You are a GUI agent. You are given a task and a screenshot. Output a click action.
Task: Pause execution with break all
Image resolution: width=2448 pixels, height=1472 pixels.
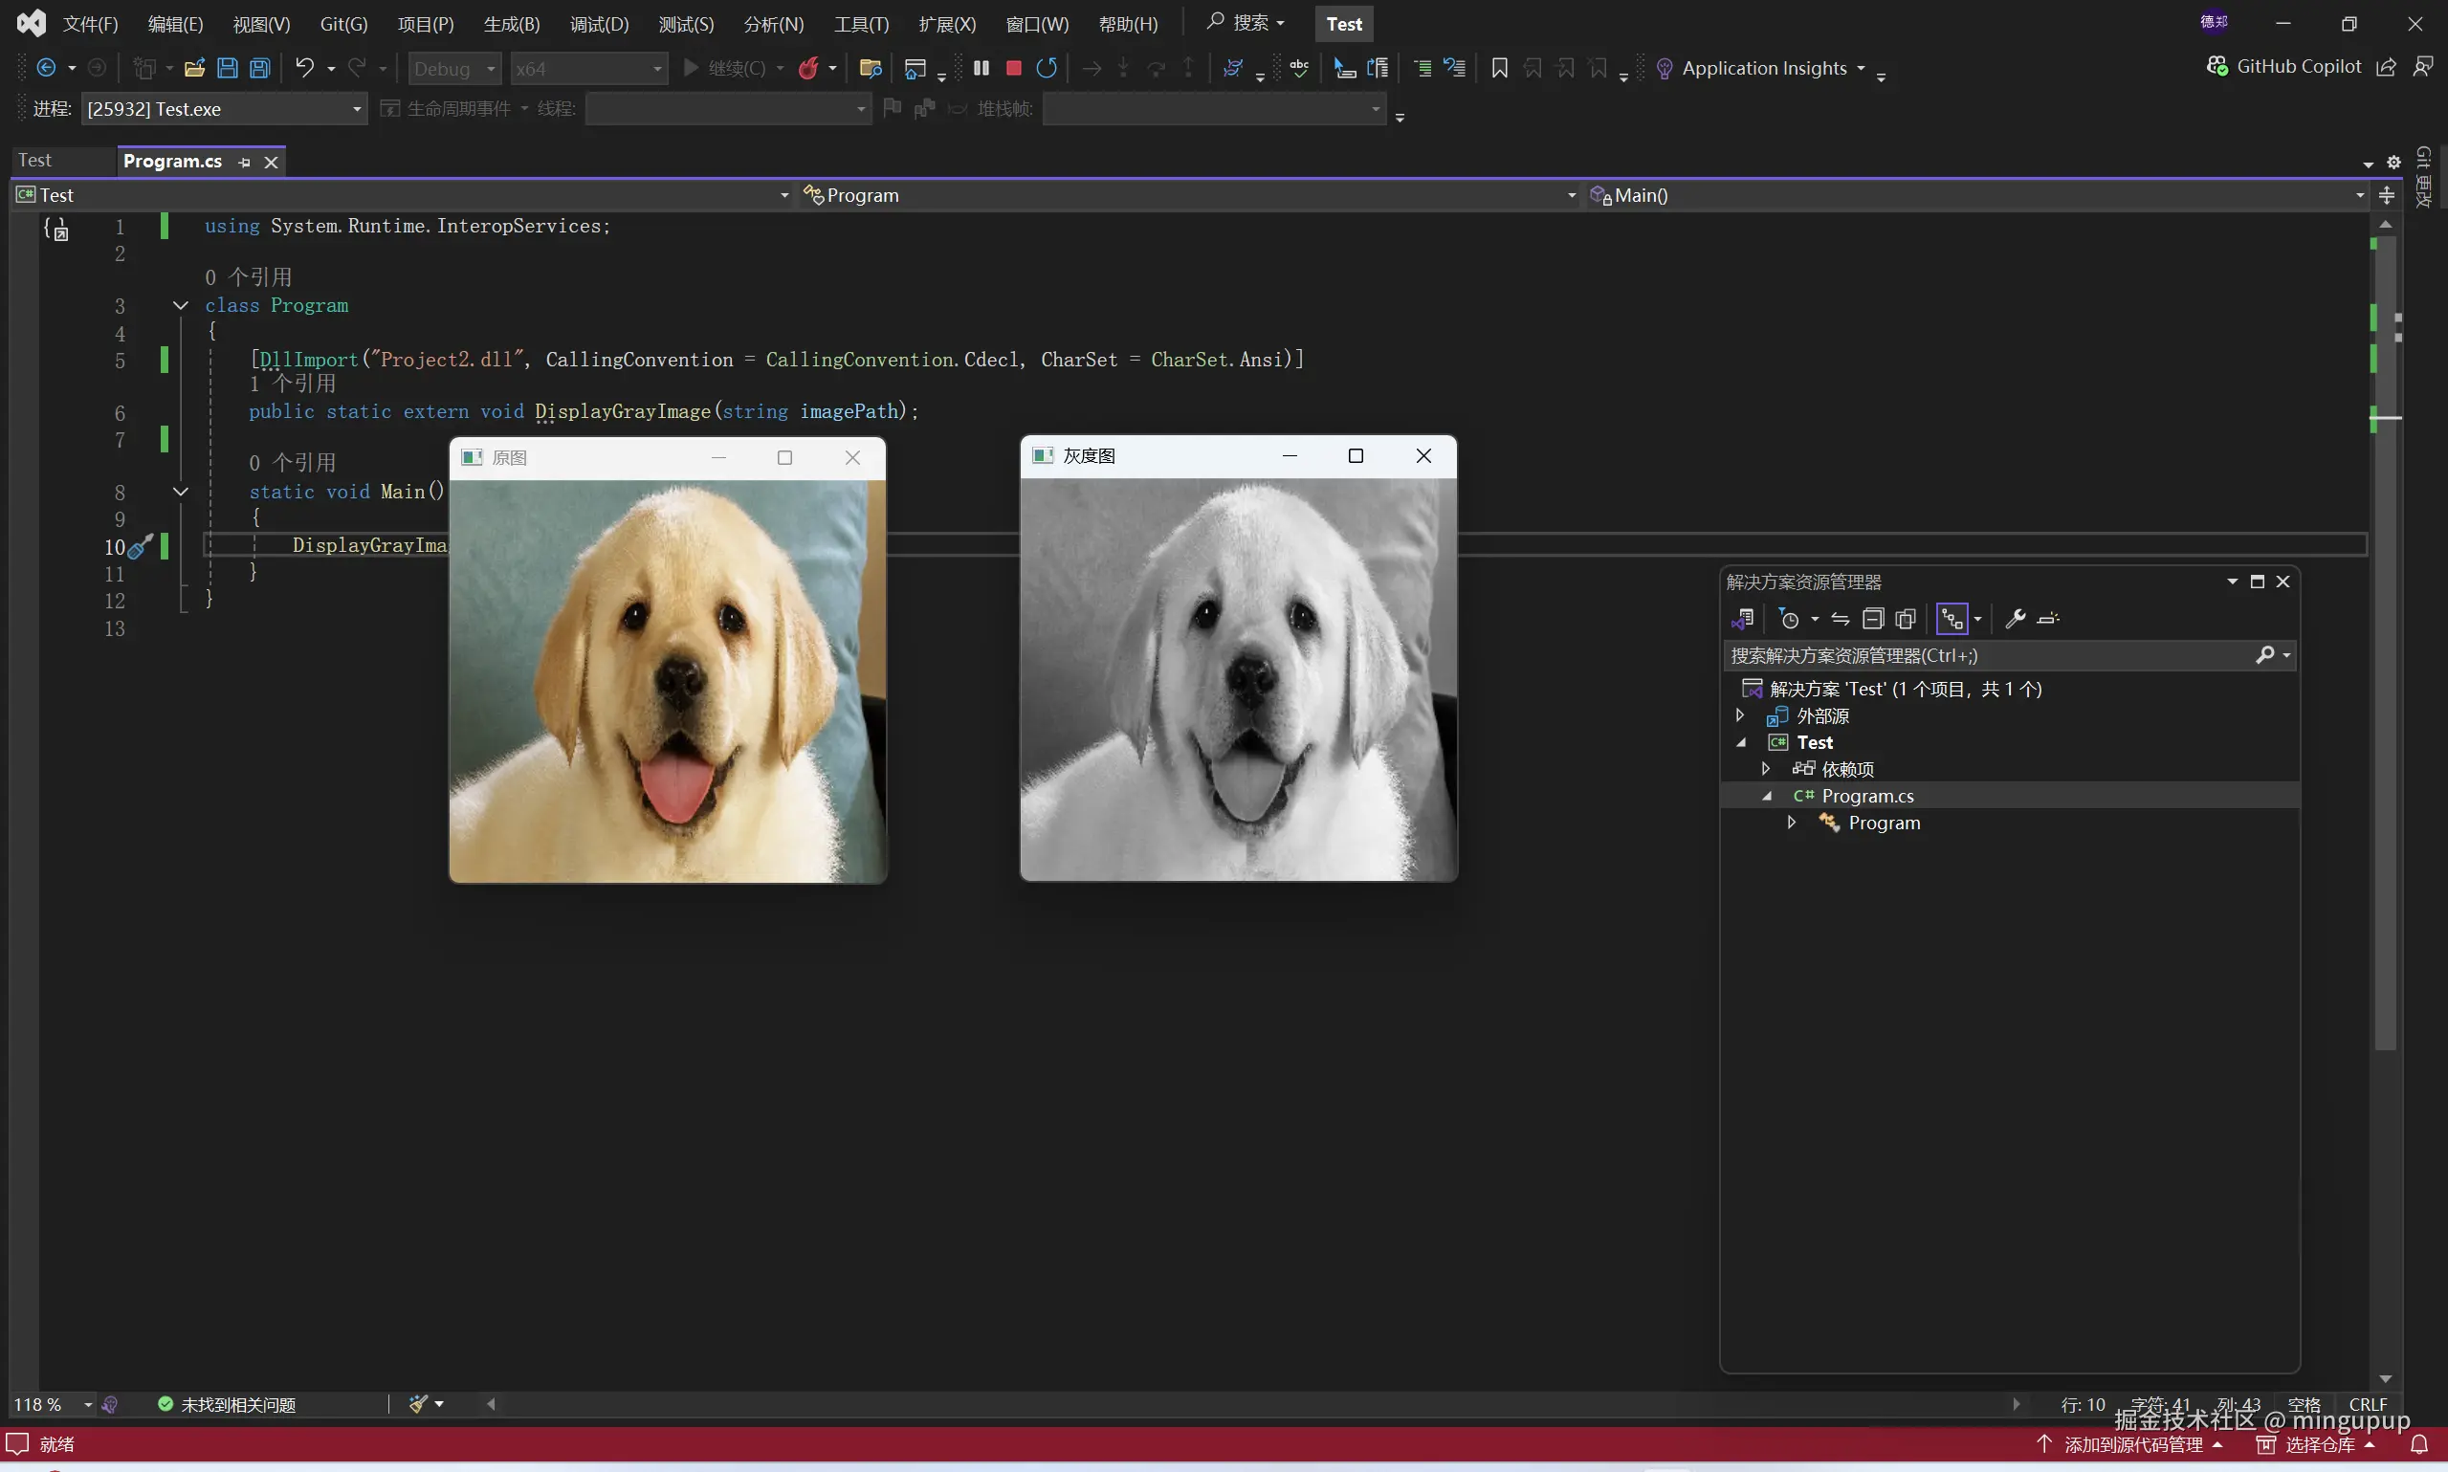tap(980, 68)
